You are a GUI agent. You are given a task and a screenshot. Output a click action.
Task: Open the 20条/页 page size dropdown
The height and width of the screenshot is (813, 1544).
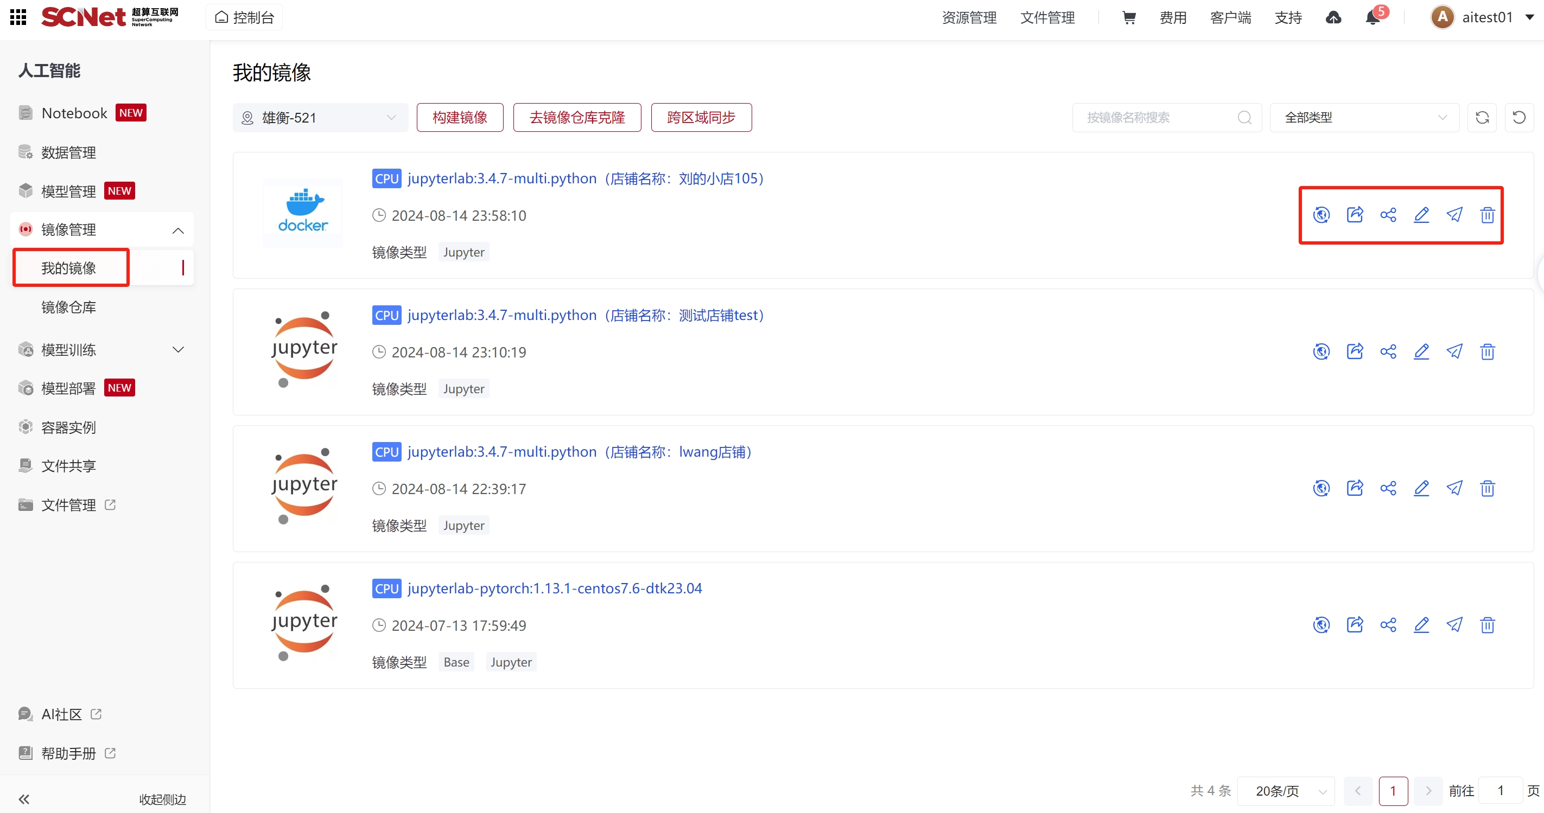tap(1286, 791)
